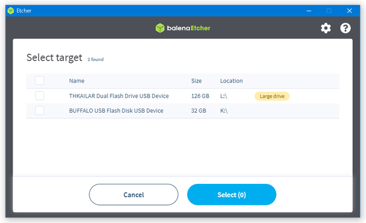Screen dimensions: 366x223
Task: Click the 126 GB size value
Action: click(200, 96)
